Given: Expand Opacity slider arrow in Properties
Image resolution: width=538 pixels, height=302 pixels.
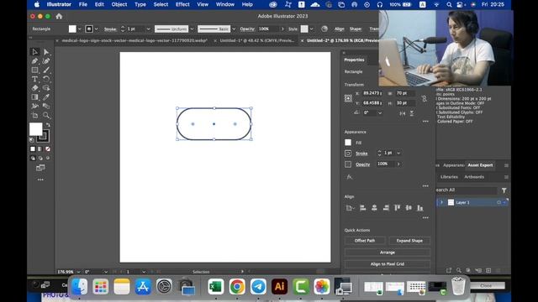Looking at the screenshot, I should pos(398,164).
